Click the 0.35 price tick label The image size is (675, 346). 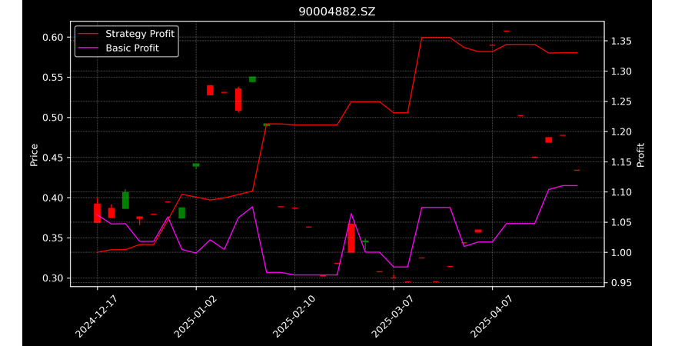[x=53, y=238]
